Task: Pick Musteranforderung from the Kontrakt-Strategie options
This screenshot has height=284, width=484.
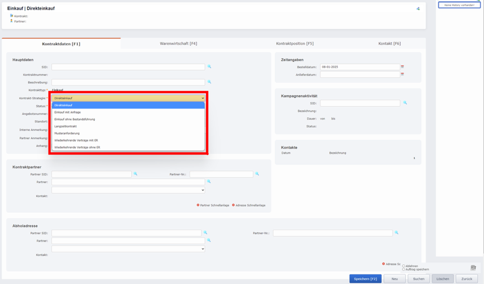Action: 67,133
